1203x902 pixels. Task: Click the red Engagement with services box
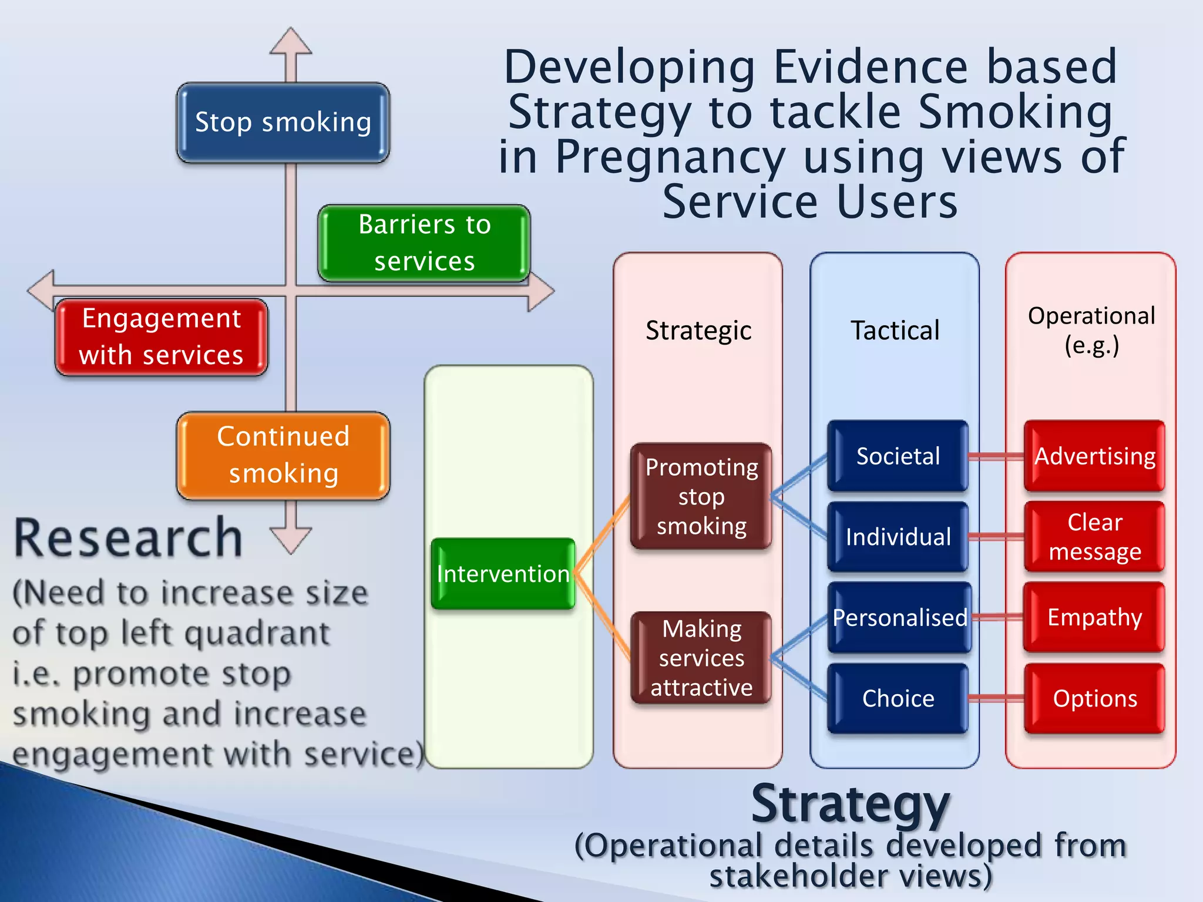(162, 336)
